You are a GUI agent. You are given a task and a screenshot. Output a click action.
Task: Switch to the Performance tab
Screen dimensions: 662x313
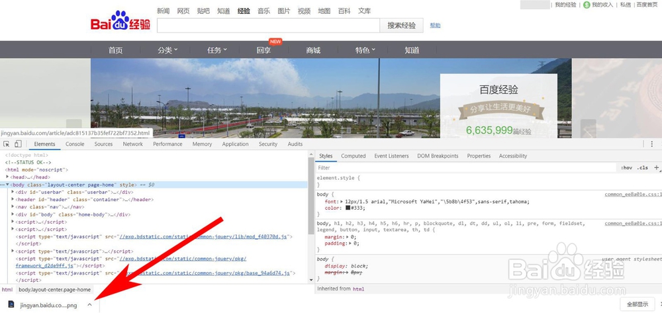(x=167, y=144)
